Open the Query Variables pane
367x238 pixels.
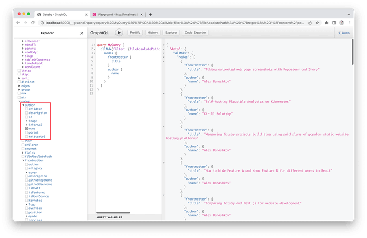click(x=109, y=217)
